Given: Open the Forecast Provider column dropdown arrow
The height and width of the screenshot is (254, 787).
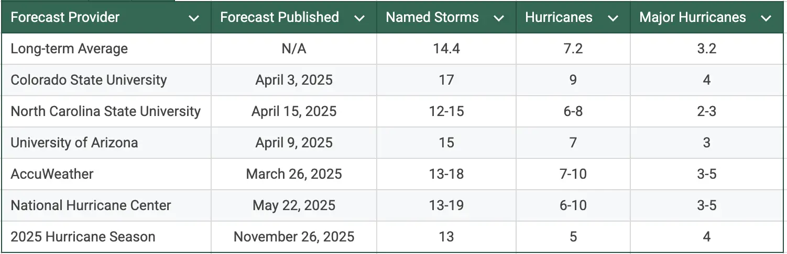Looking at the screenshot, I should [194, 18].
